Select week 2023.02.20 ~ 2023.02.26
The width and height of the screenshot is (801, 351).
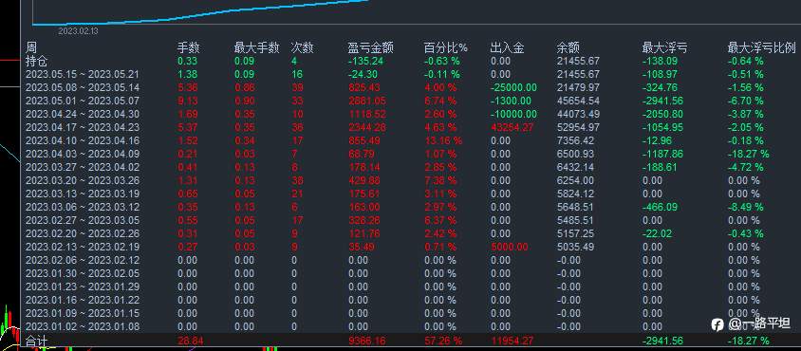coord(83,234)
